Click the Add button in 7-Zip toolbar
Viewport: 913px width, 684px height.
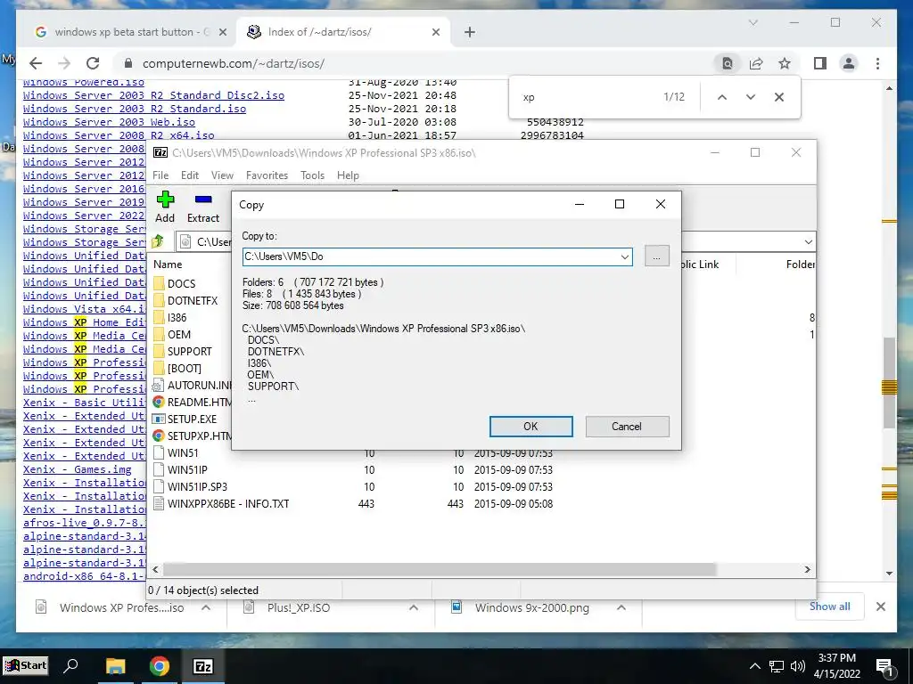click(x=165, y=207)
